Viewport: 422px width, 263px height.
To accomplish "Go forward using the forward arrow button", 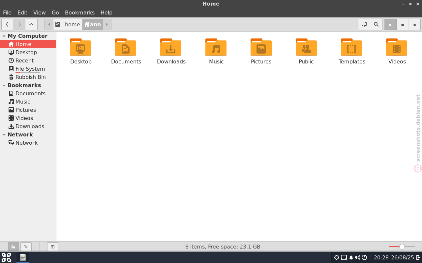I will coord(19,24).
